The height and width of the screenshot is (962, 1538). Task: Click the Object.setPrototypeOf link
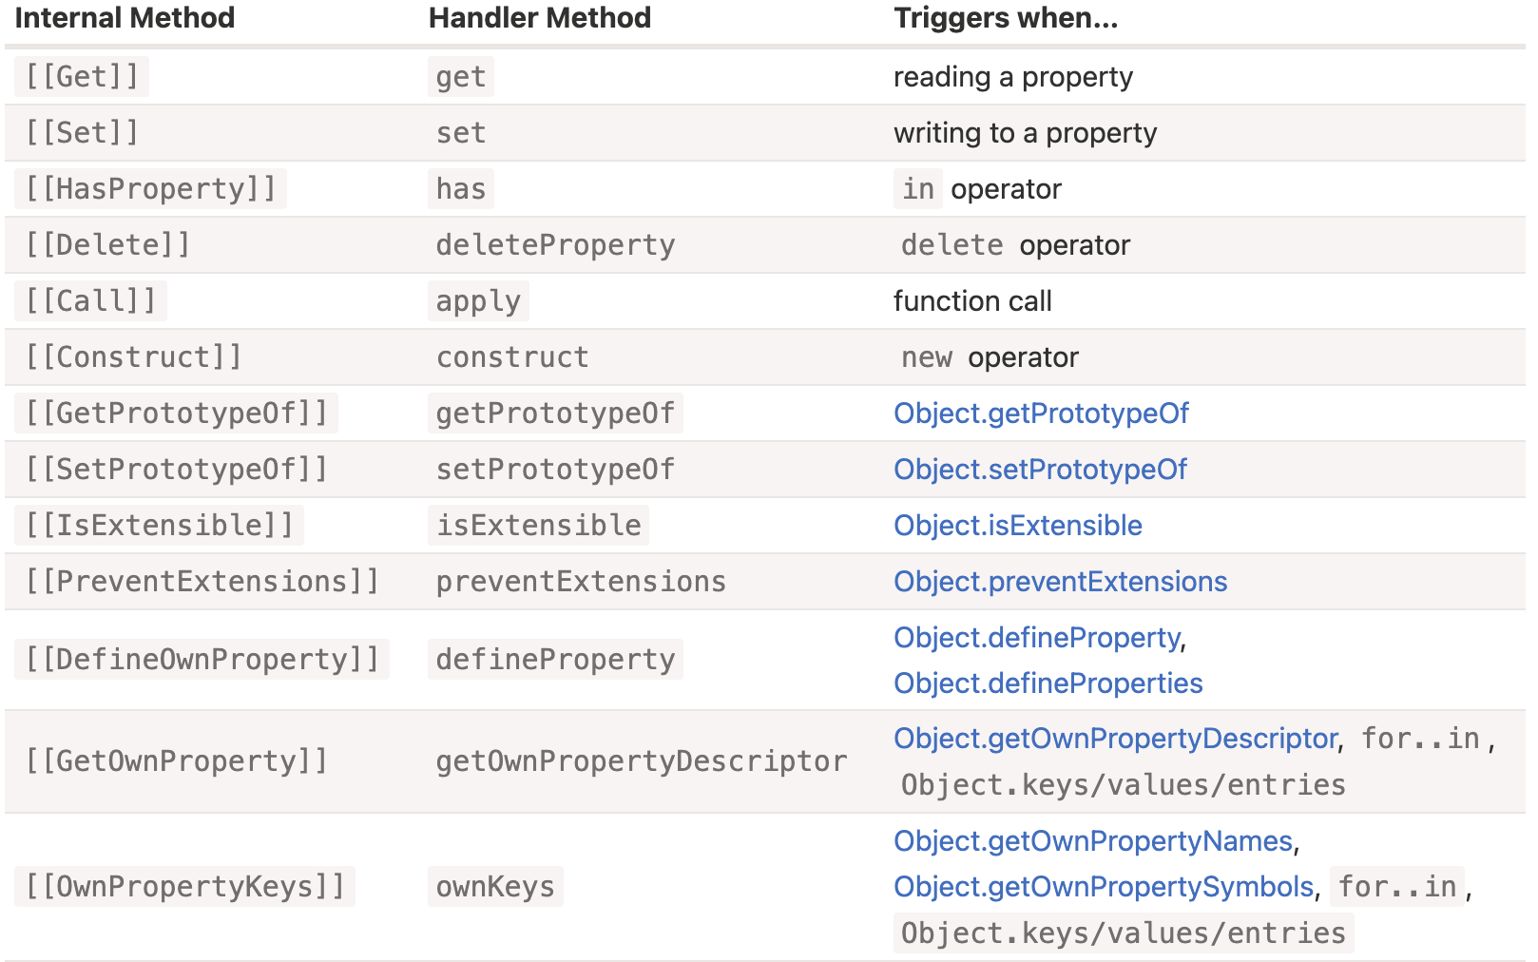tap(1040, 470)
